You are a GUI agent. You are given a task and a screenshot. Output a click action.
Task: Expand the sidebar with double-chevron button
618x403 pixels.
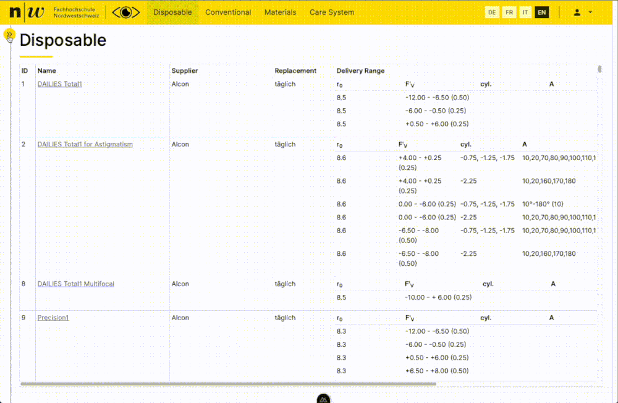pos(9,35)
